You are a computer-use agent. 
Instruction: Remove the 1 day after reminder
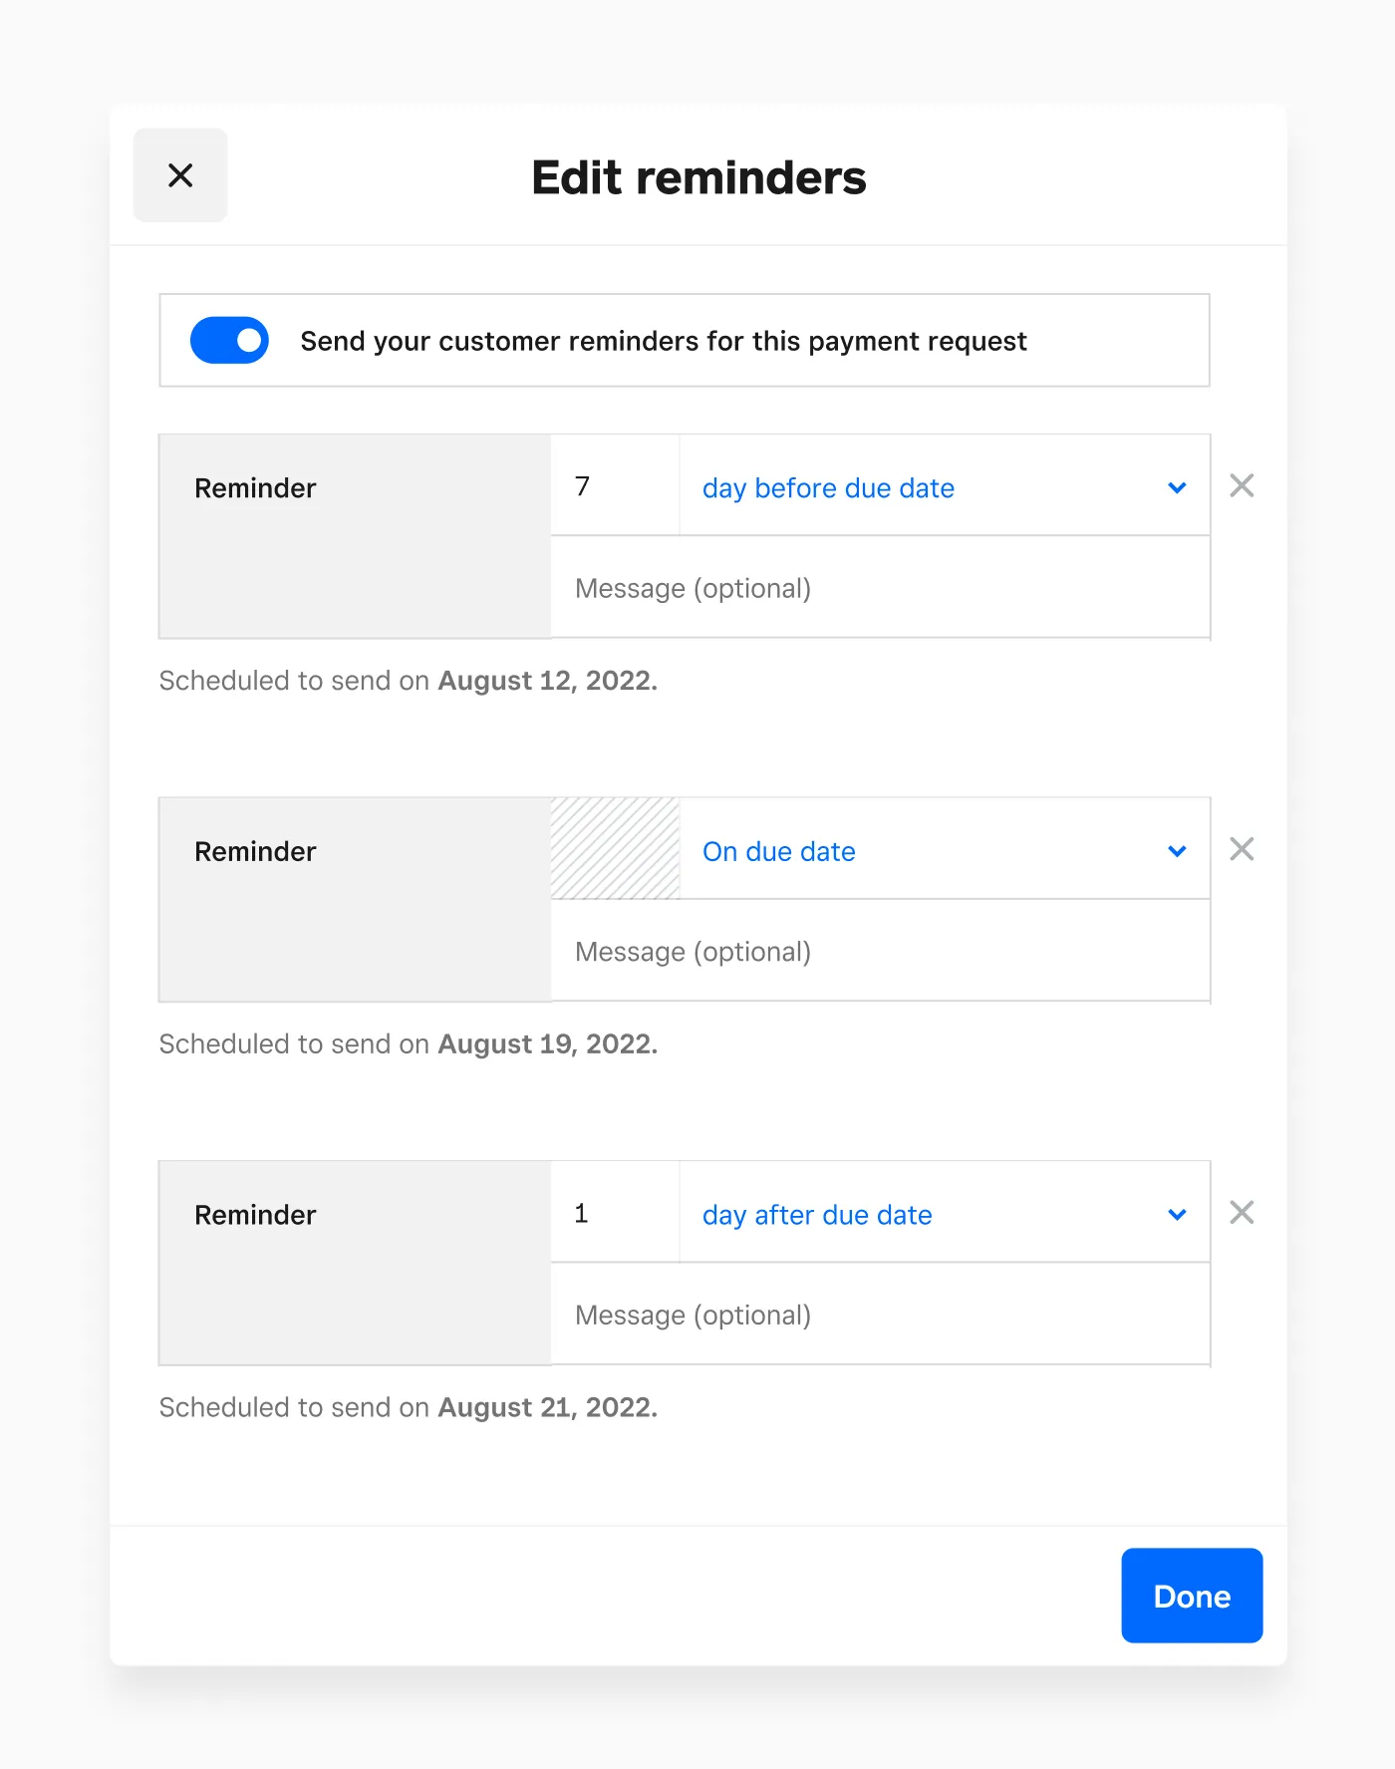pos(1242,1213)
